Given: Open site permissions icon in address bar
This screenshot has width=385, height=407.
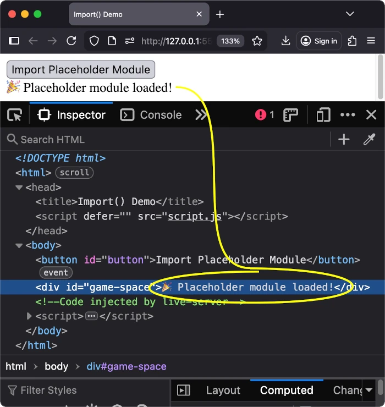Looking at the screenshot, I should click(130, 41).
